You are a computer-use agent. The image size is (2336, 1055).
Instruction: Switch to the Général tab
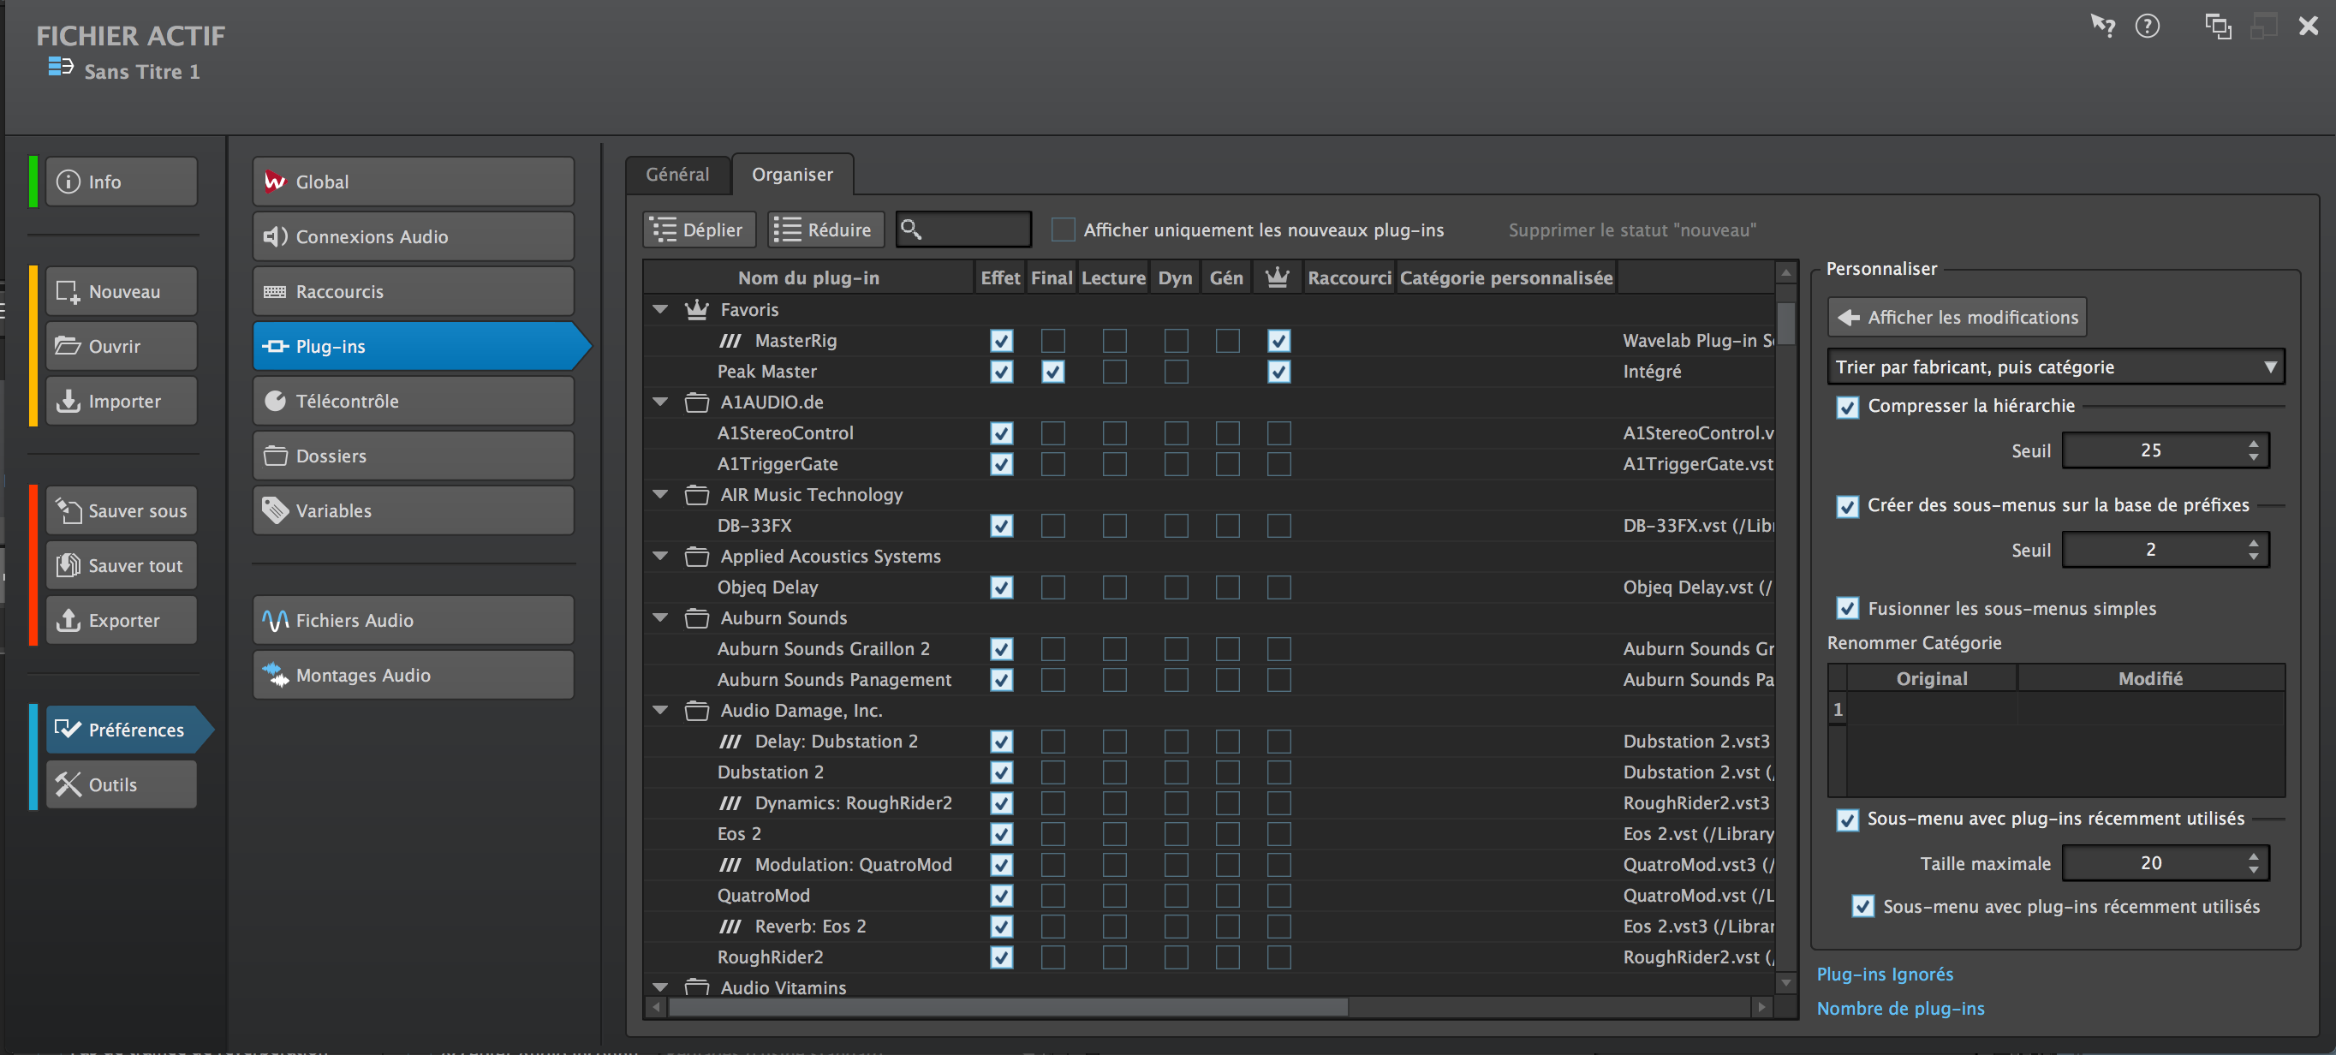point(676,174)
